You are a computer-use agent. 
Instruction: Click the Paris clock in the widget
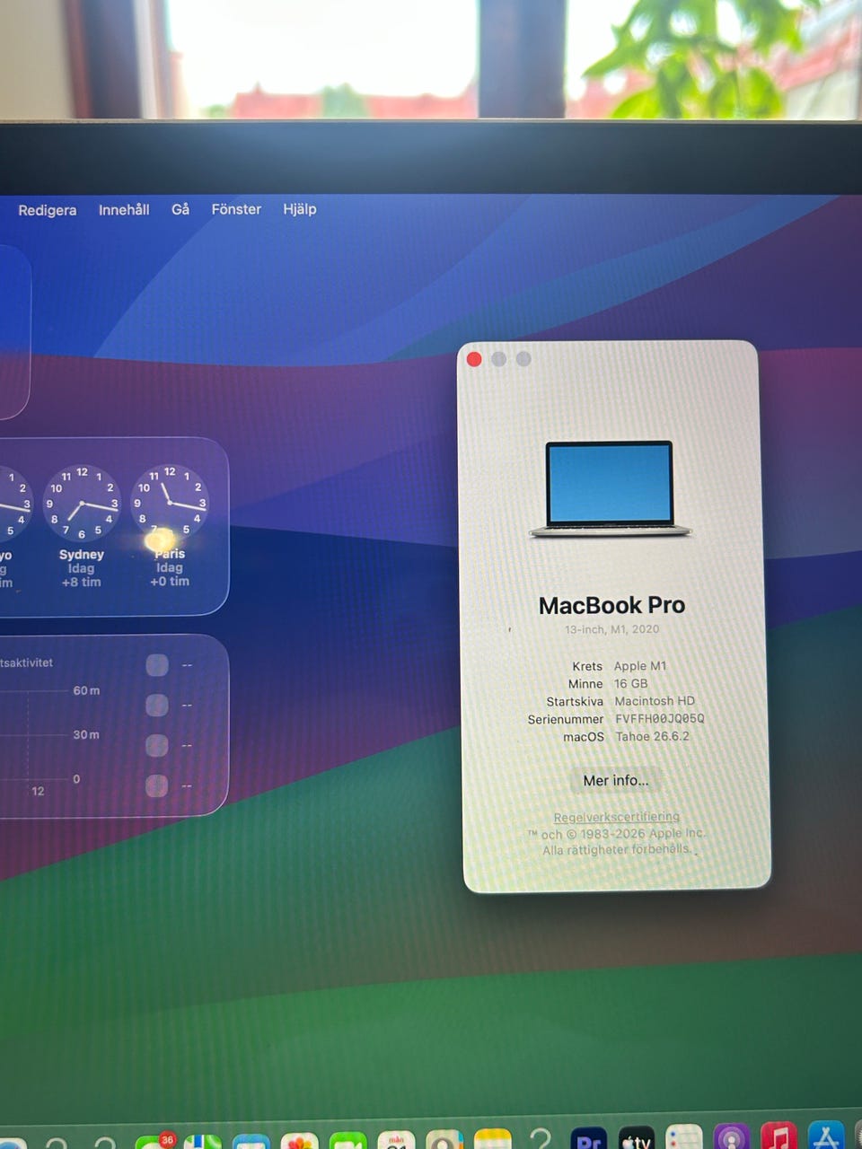pos(170,503)
